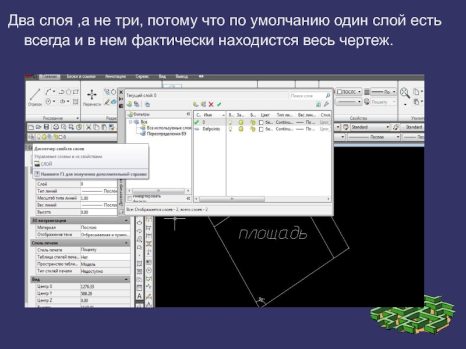Click the zoom extents magnifier in Утилиты panel
The width and height of the screenshot is (466, 349).
click(404, 93)
